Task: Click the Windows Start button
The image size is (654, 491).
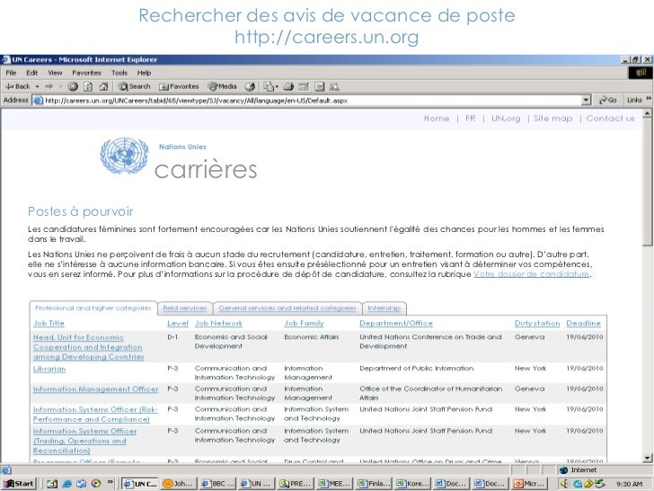Action: pos(19,484)
